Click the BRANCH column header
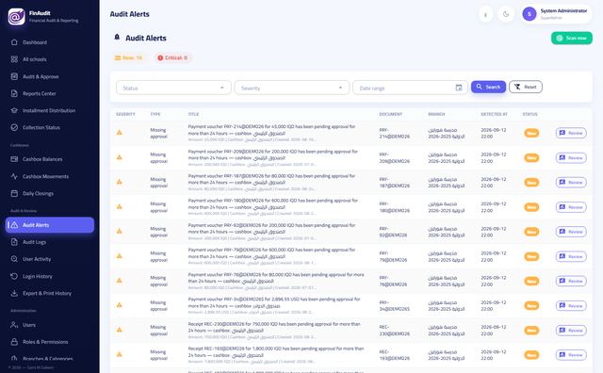This screenshot has height=373, width=603. point(436,114)
